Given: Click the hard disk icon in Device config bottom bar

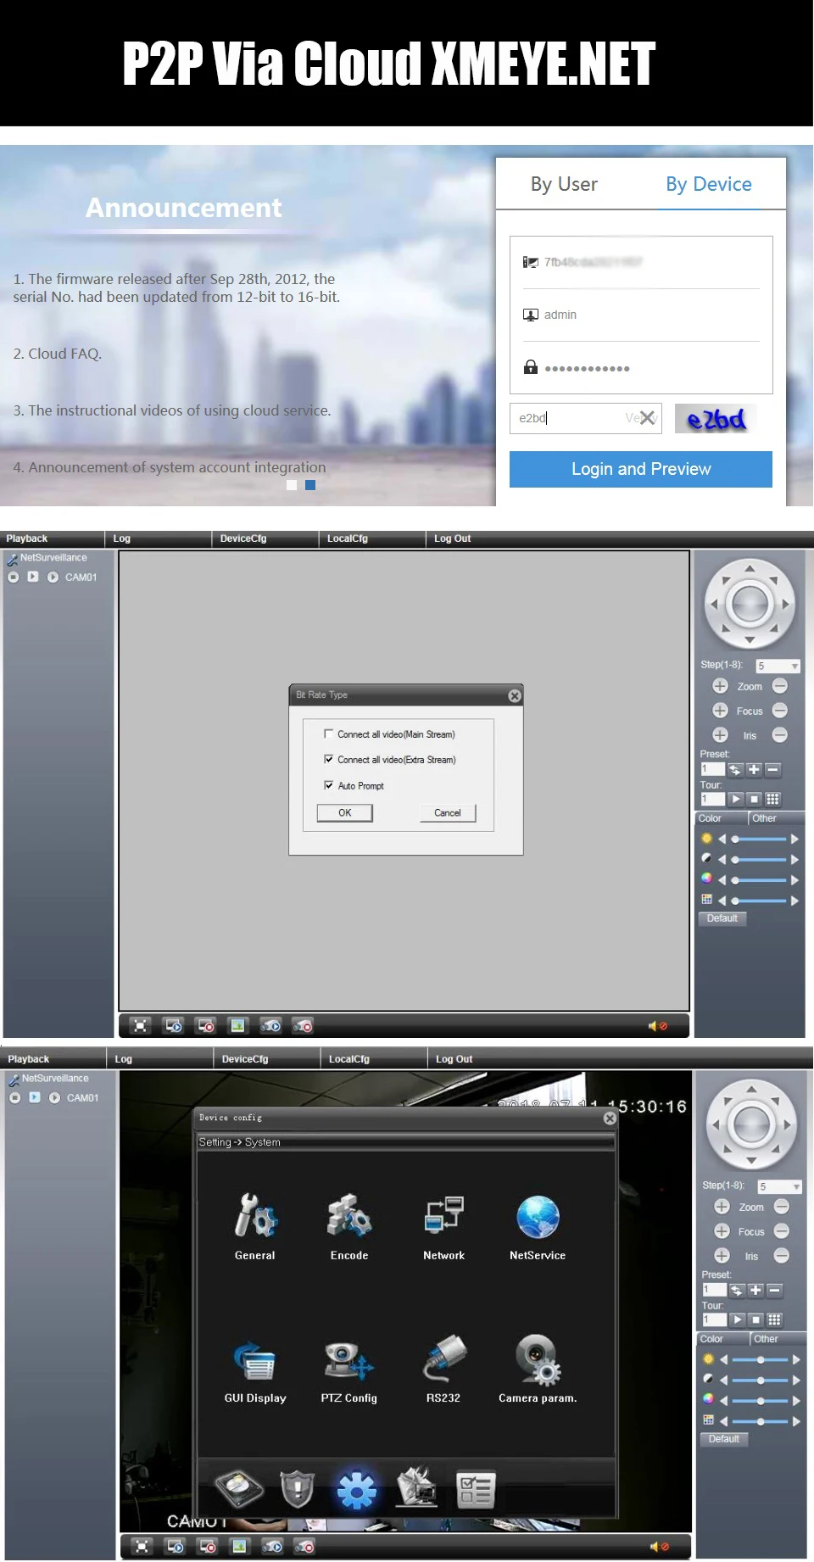Looking at the screenshot, I should point(239,1488).
